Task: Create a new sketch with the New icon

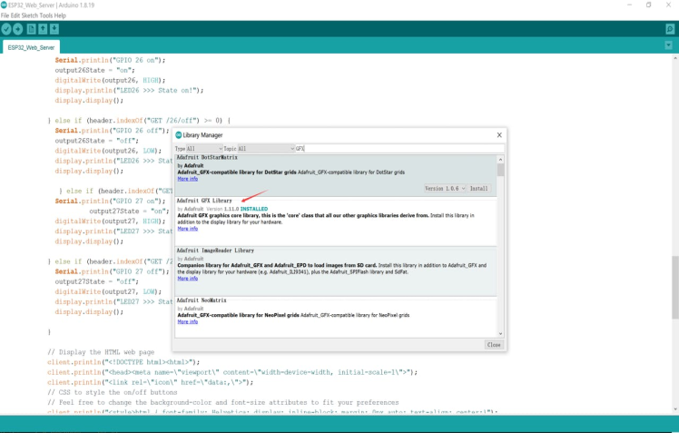Action: coord(32,29)
